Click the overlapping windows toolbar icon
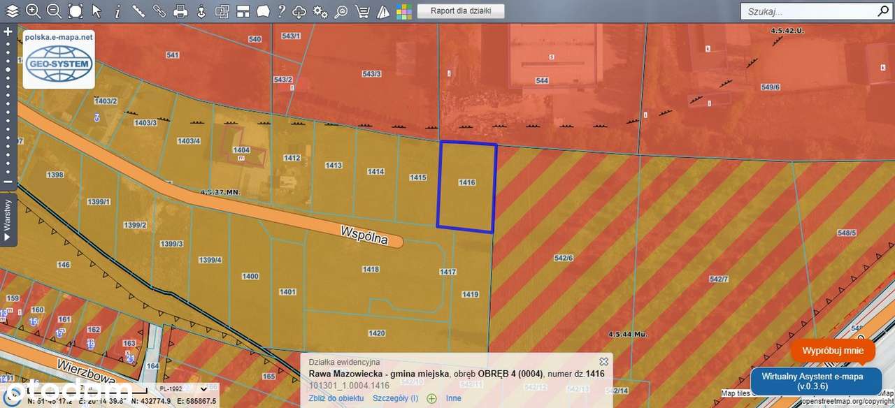This screenshot has height=408, width=895. (222, 10)
